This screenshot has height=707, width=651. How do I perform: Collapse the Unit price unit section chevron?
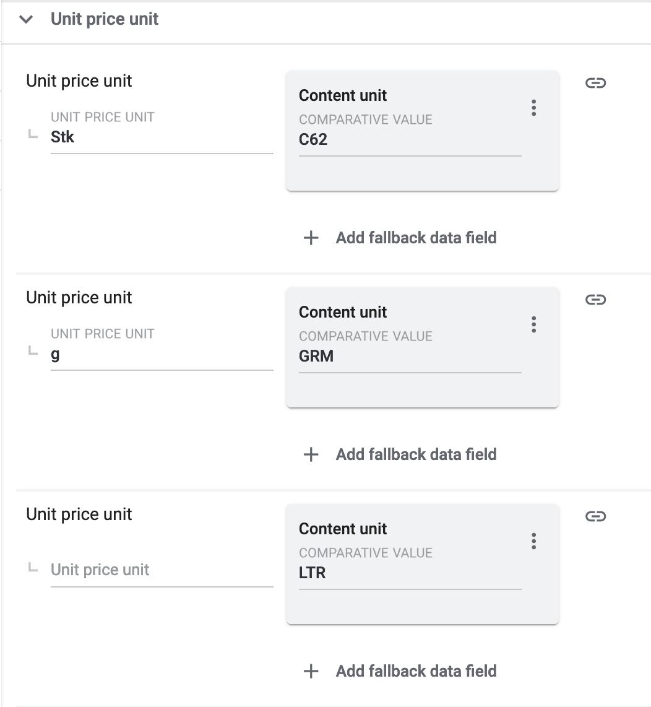[x=26, y=19]
